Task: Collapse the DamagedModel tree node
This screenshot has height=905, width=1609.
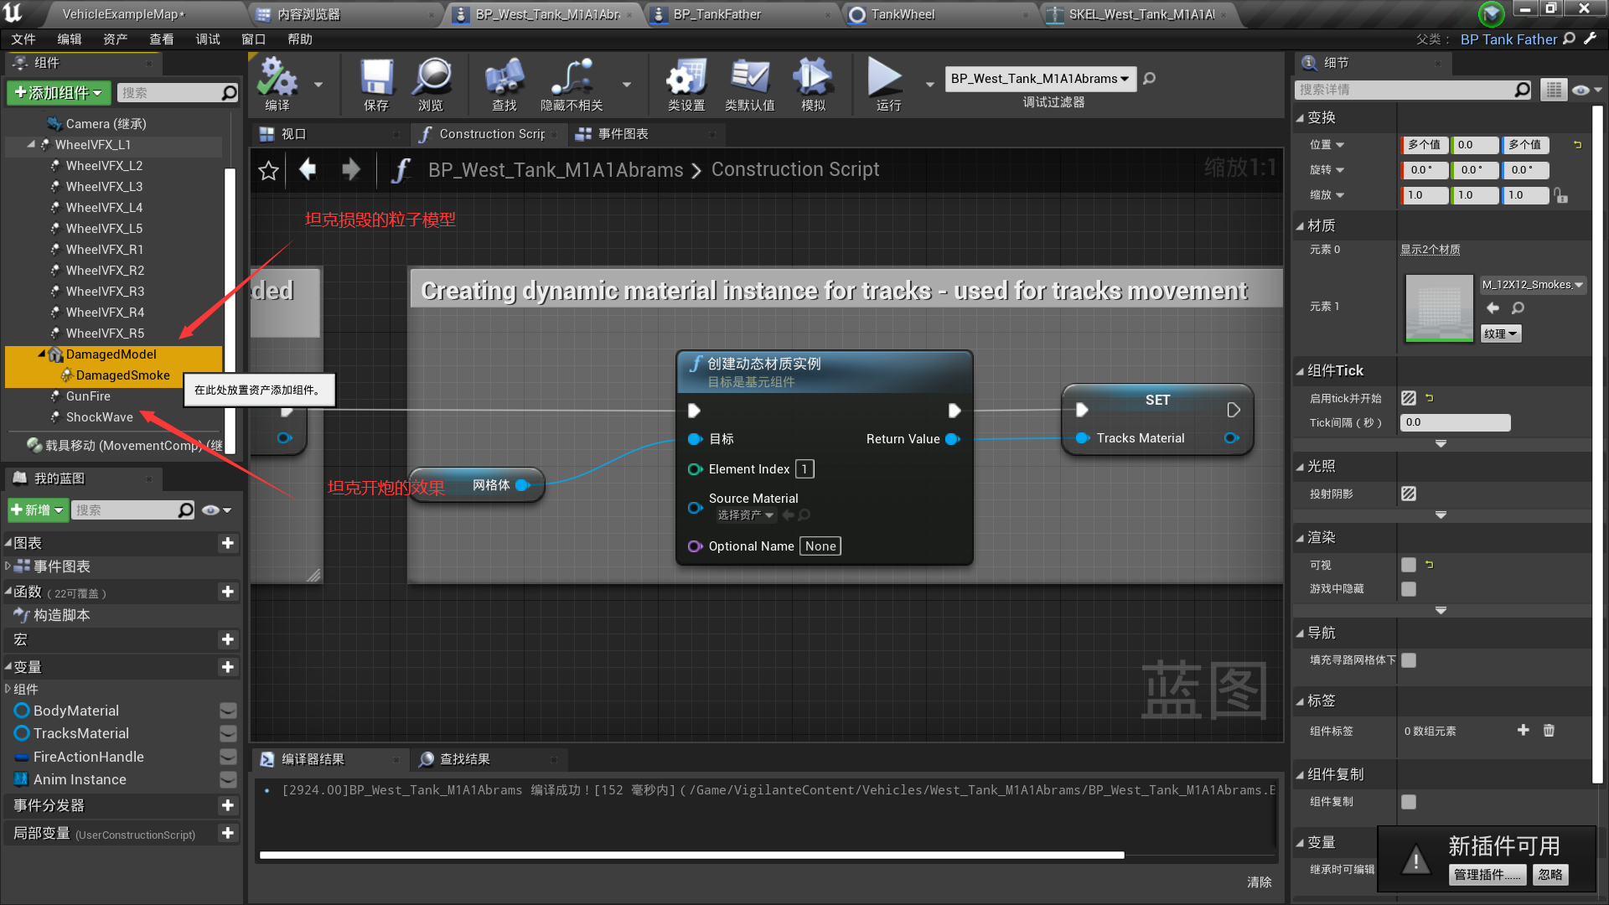Action: (41, 354)
